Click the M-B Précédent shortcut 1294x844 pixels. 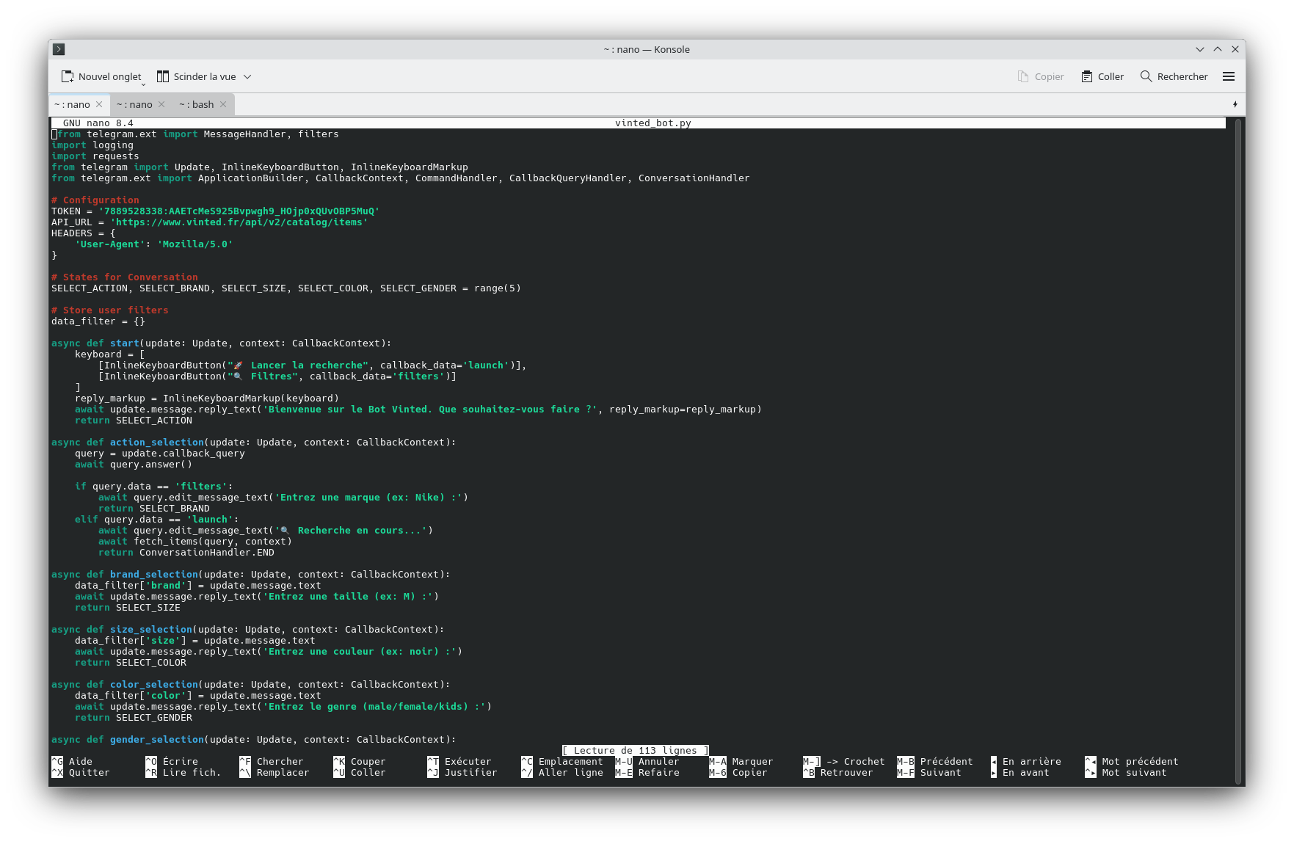click(935, 762)
